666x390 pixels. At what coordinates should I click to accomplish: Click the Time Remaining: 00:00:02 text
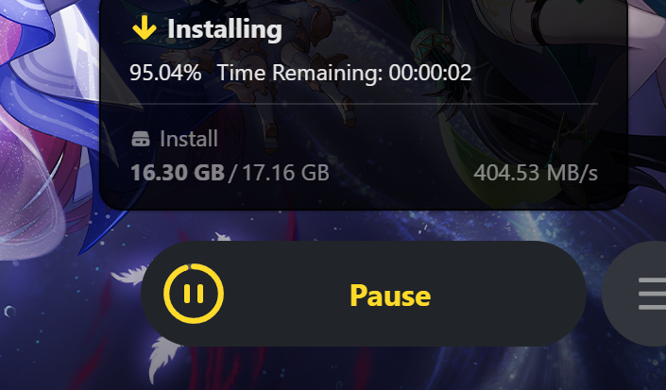[344, 73]
